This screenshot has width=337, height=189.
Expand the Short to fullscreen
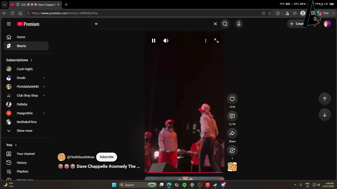216,41
